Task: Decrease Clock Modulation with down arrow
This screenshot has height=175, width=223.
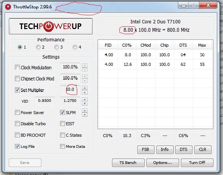Action: (x=85, y=69)
